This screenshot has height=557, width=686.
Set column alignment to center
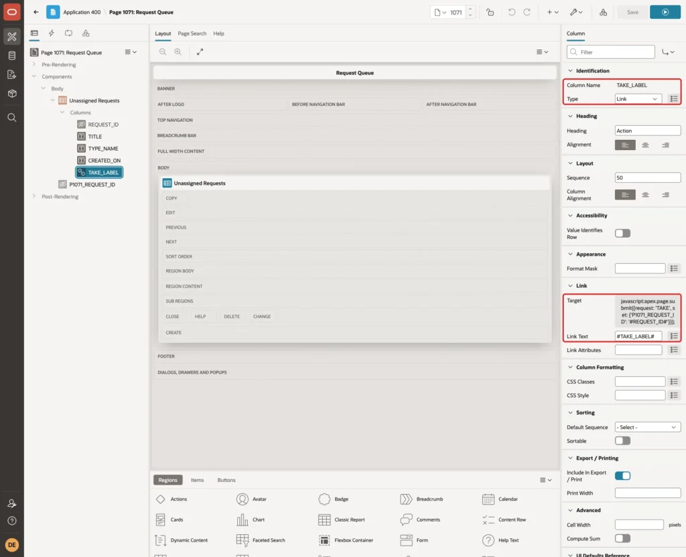645,195
